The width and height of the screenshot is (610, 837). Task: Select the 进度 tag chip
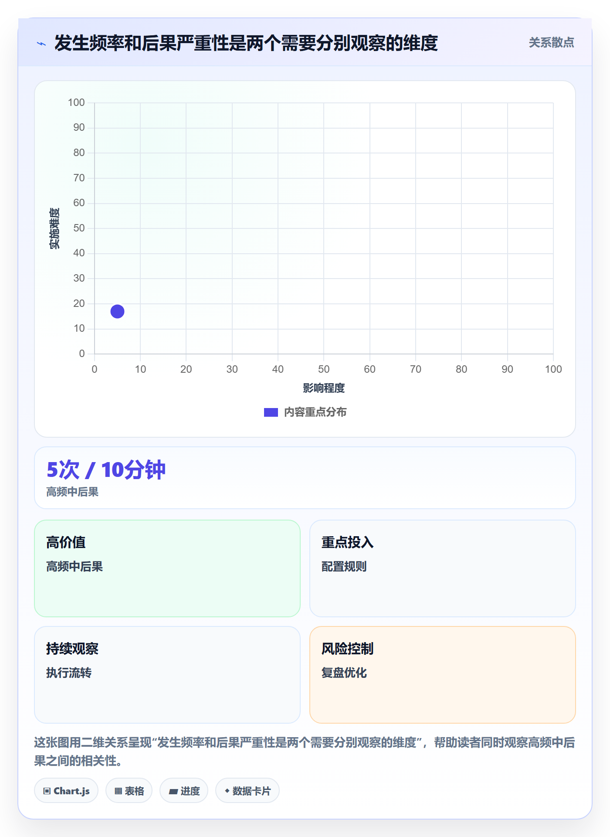pos(184,791)
